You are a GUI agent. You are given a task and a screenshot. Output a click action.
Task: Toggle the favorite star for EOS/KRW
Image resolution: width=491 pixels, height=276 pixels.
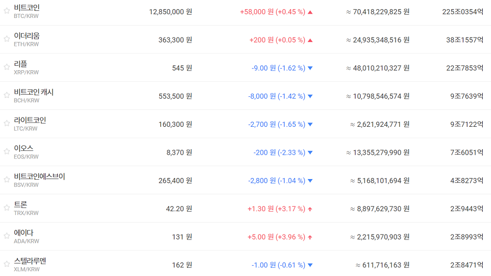7,152
